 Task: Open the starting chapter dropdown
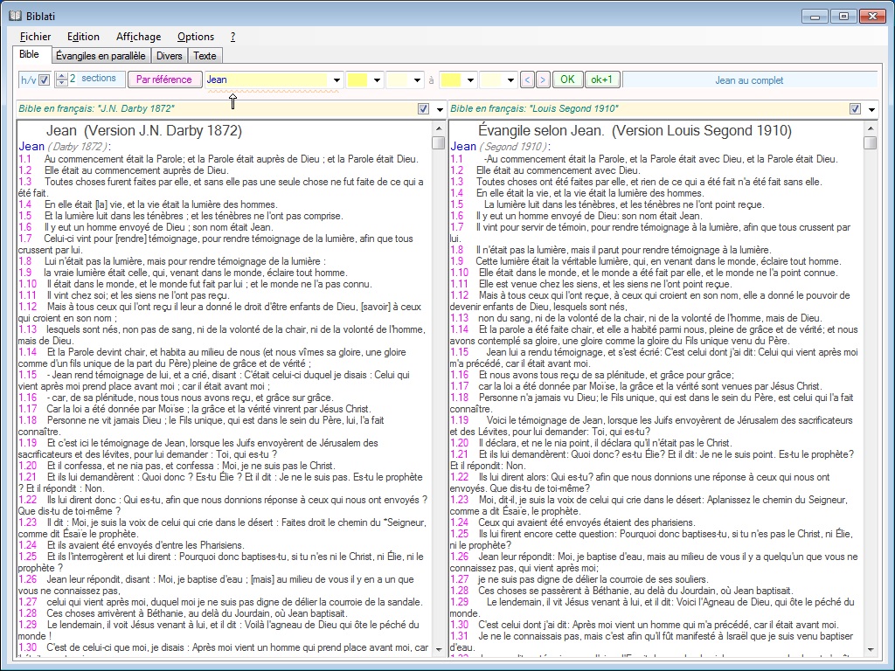pyautogui.click(x=377, y=80)
